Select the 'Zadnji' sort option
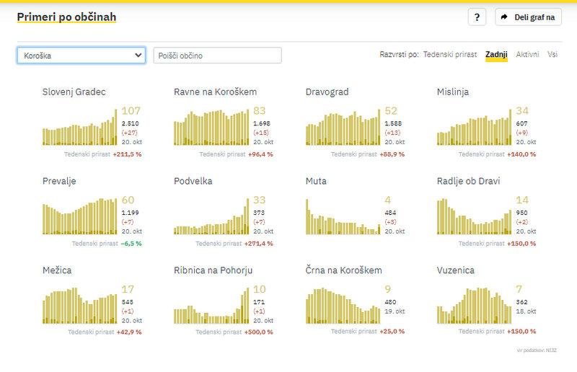This screenshot has width=577, height=372. (496, 54)
